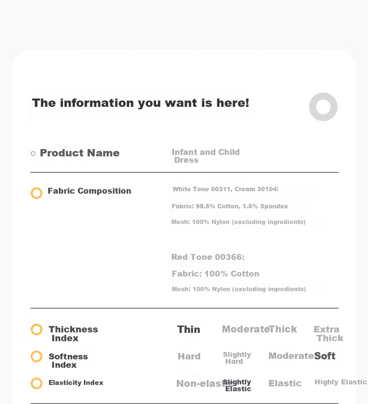Click Fabric: 100% Cotton line
This screenshot has width=368, height=404.
point(215,274)
